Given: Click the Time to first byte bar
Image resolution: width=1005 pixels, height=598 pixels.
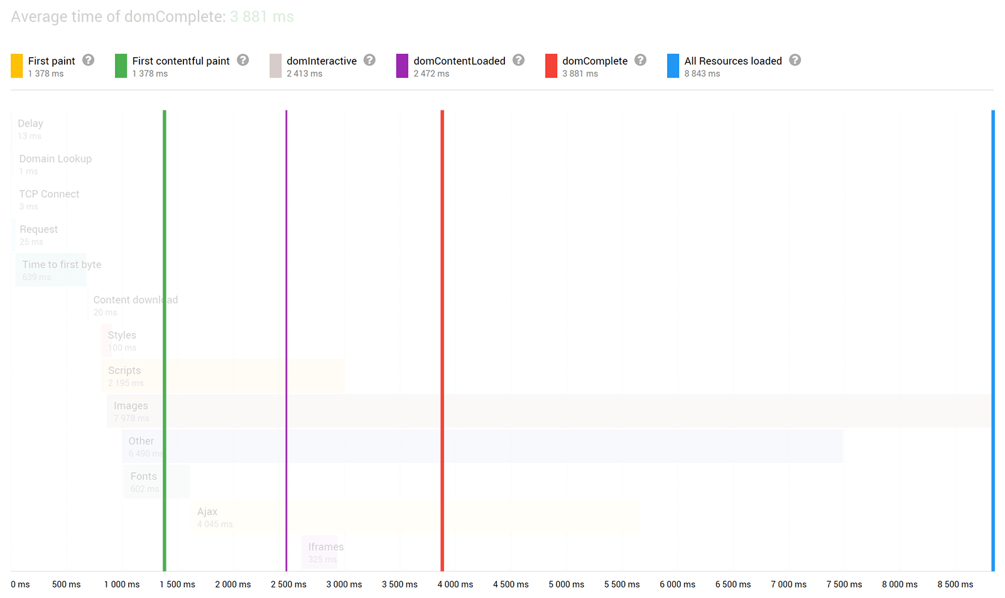Looking at the screenshot, I should point(51,270).
